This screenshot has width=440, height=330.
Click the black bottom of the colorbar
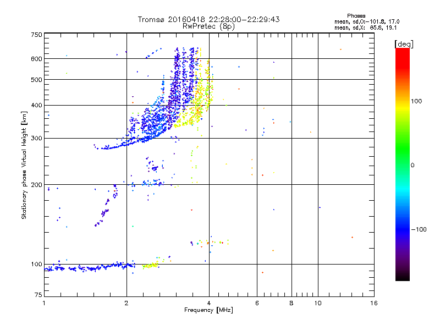(x=403, y=277)
